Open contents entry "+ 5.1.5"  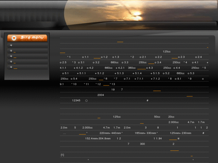[x=155, y=73]
